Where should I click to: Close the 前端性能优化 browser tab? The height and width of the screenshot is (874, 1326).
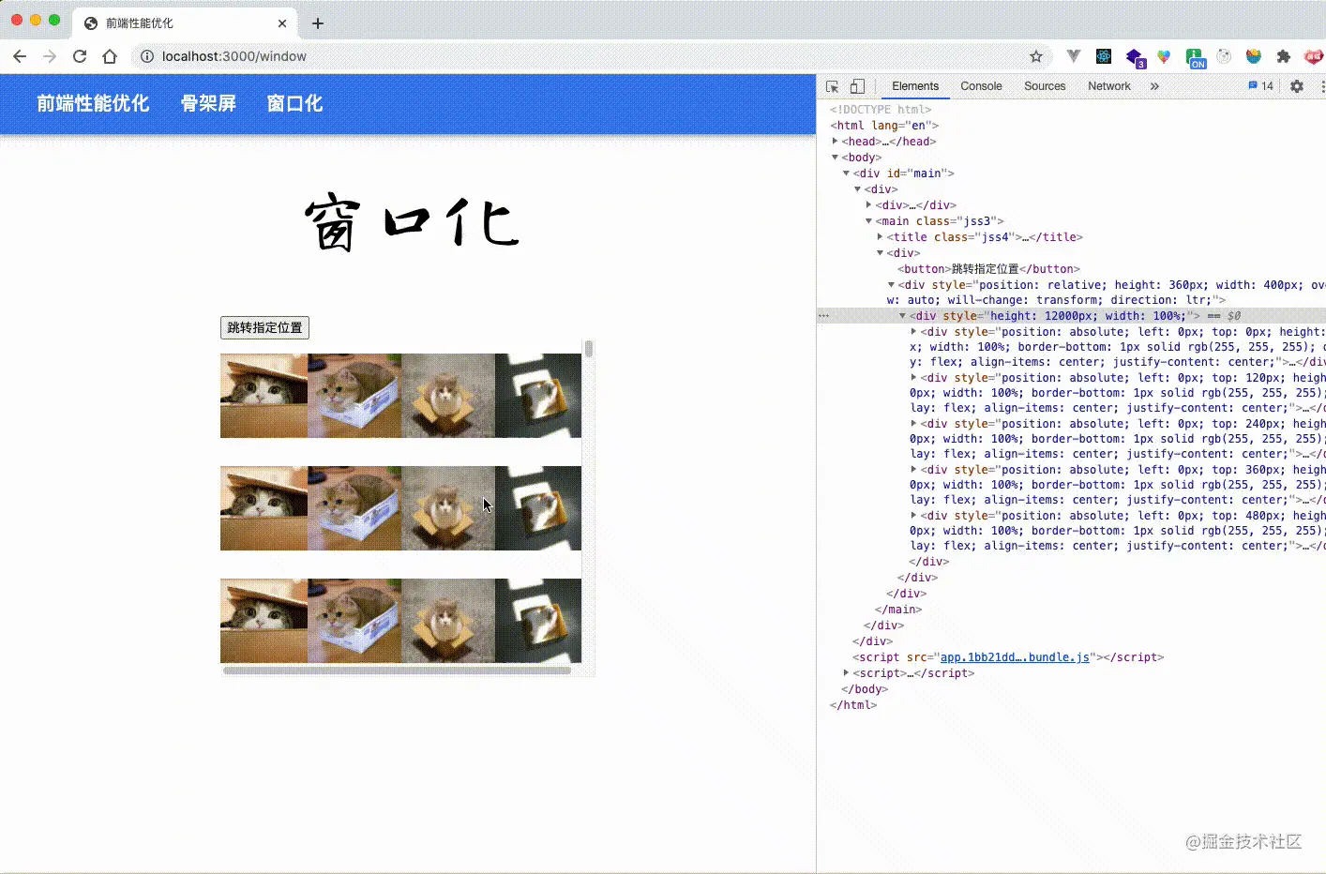(x=282, y=23)
